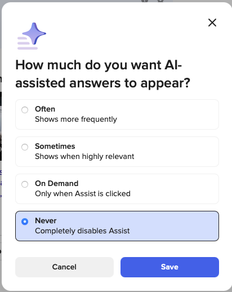Screen dimensions: 232x292
Task: Select the Sometimes radio circle
Action: (25, 147)
